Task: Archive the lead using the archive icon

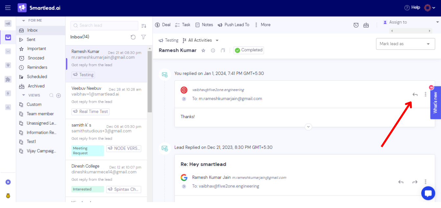Action: (366, 25)
